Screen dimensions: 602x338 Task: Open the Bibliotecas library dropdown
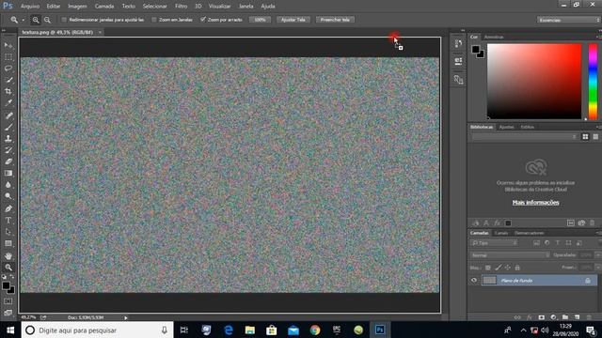pos(525,137)
